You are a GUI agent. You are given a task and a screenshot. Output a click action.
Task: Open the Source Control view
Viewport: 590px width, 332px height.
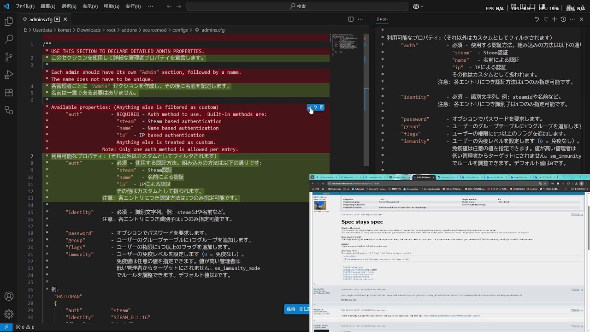pos(9,57)
